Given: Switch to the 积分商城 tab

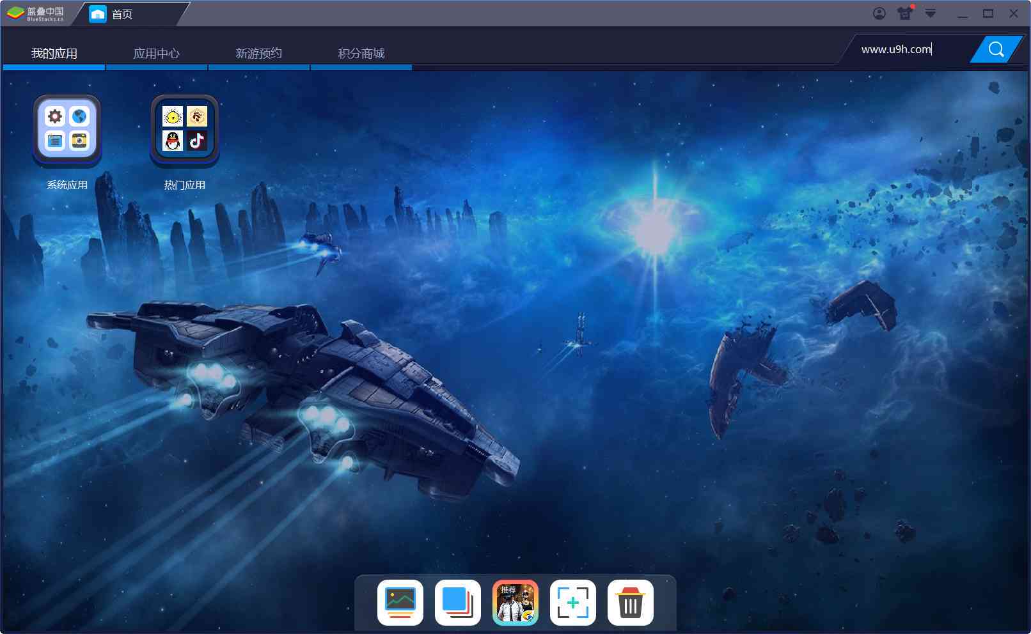Looking at the screenshot, I should point(361,54).
